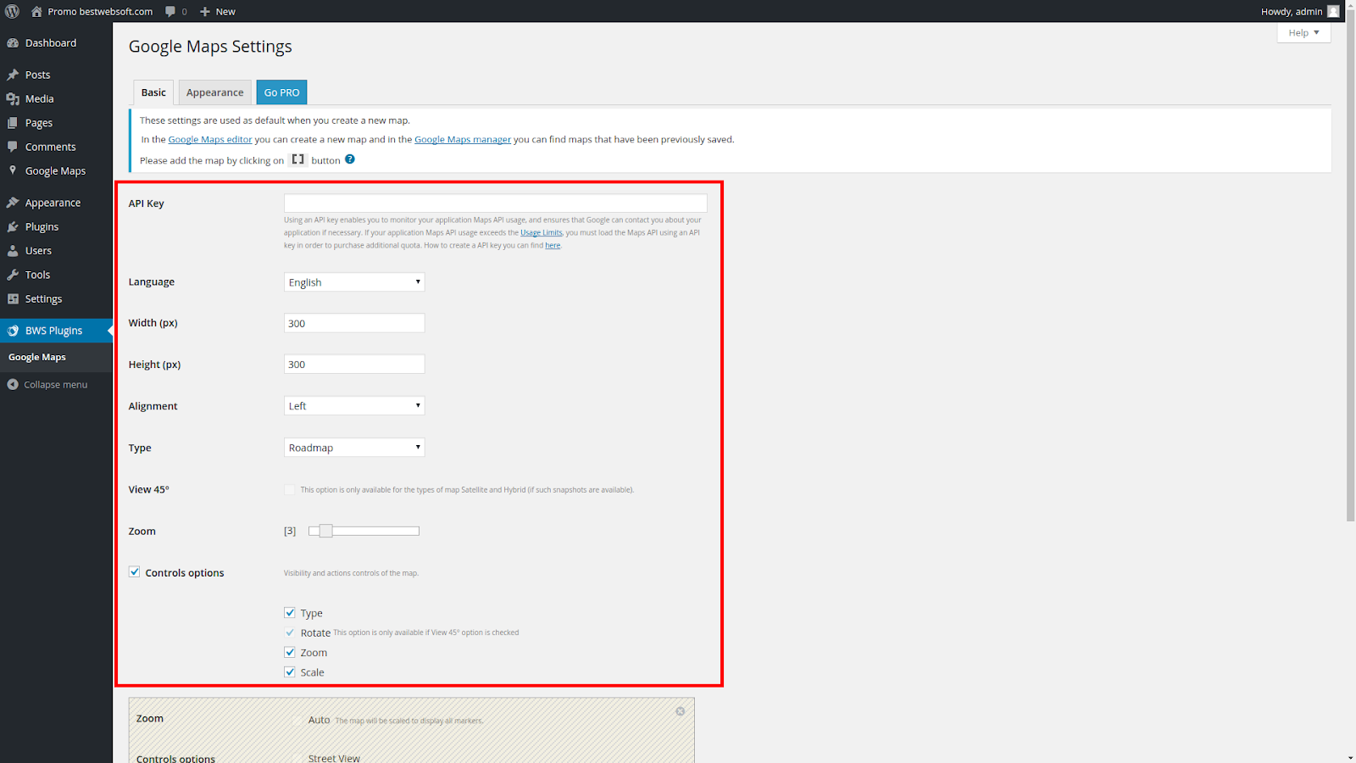Click Howdy, admin account link

pos(1292,11)
